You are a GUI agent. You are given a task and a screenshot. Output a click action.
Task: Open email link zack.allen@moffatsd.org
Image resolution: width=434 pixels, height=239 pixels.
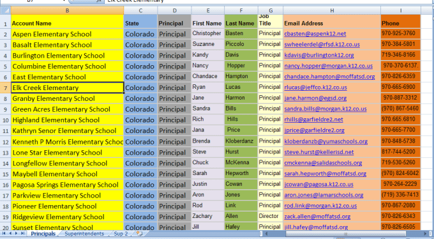(317, 217)
